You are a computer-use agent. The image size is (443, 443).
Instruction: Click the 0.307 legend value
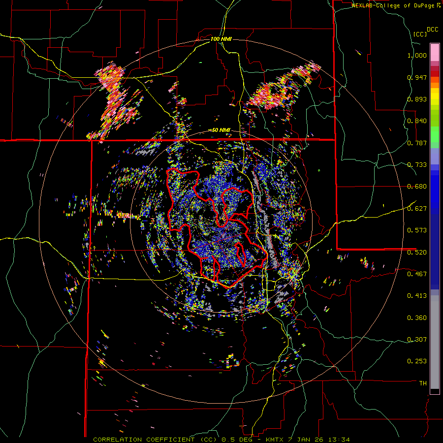(417, 339)
